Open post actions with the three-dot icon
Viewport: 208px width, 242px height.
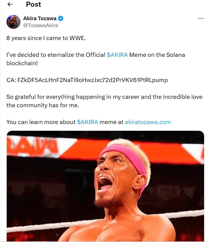tap(201, 18)
